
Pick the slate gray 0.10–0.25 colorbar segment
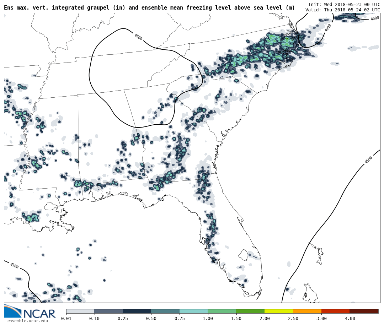[x=108, y=311]
